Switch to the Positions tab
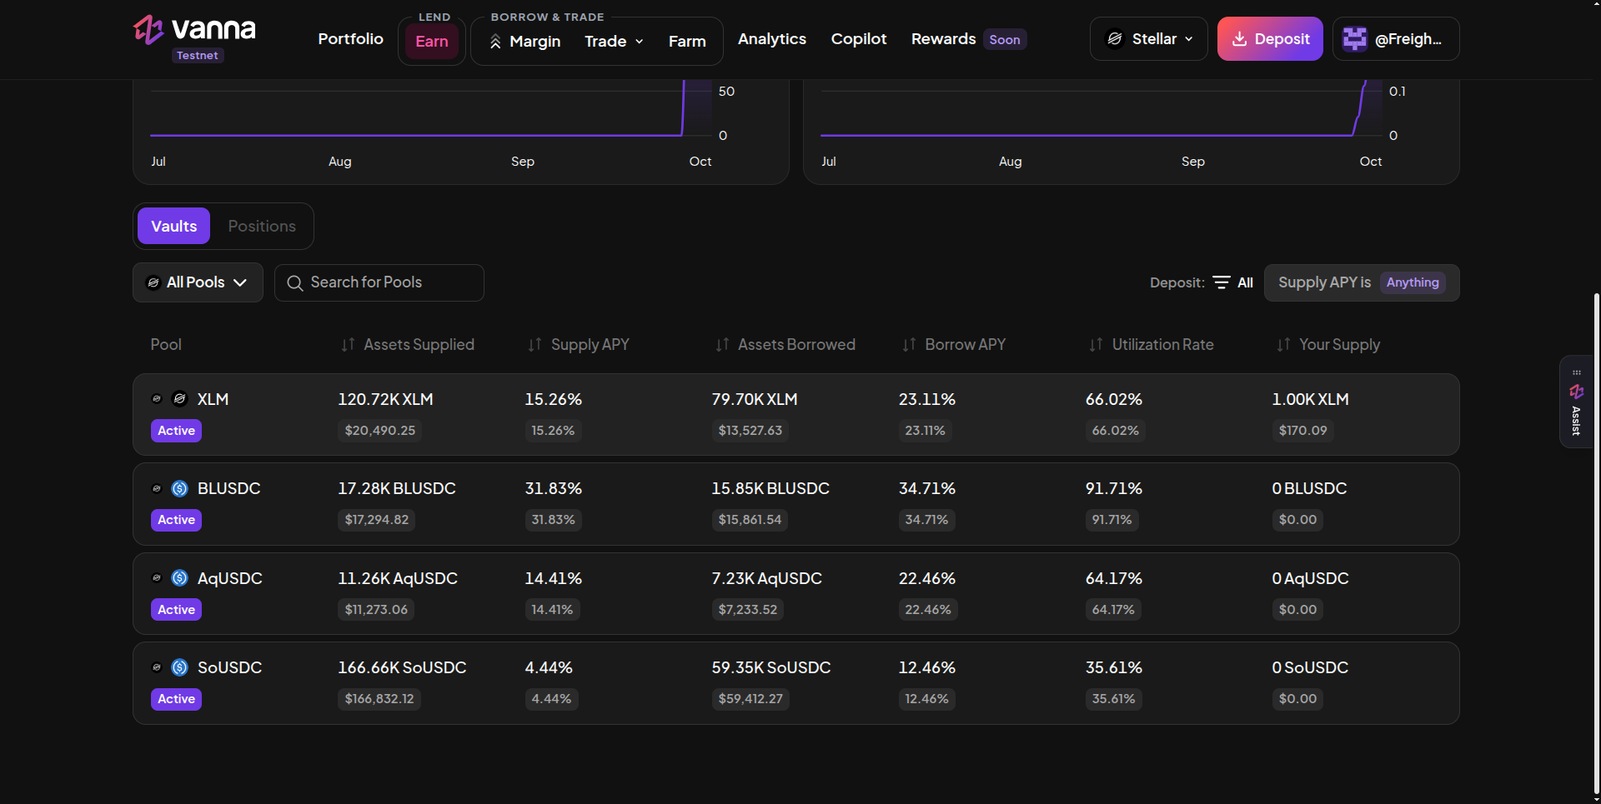The width and height of the screenshot is (1601, 804). coord(262,226)
